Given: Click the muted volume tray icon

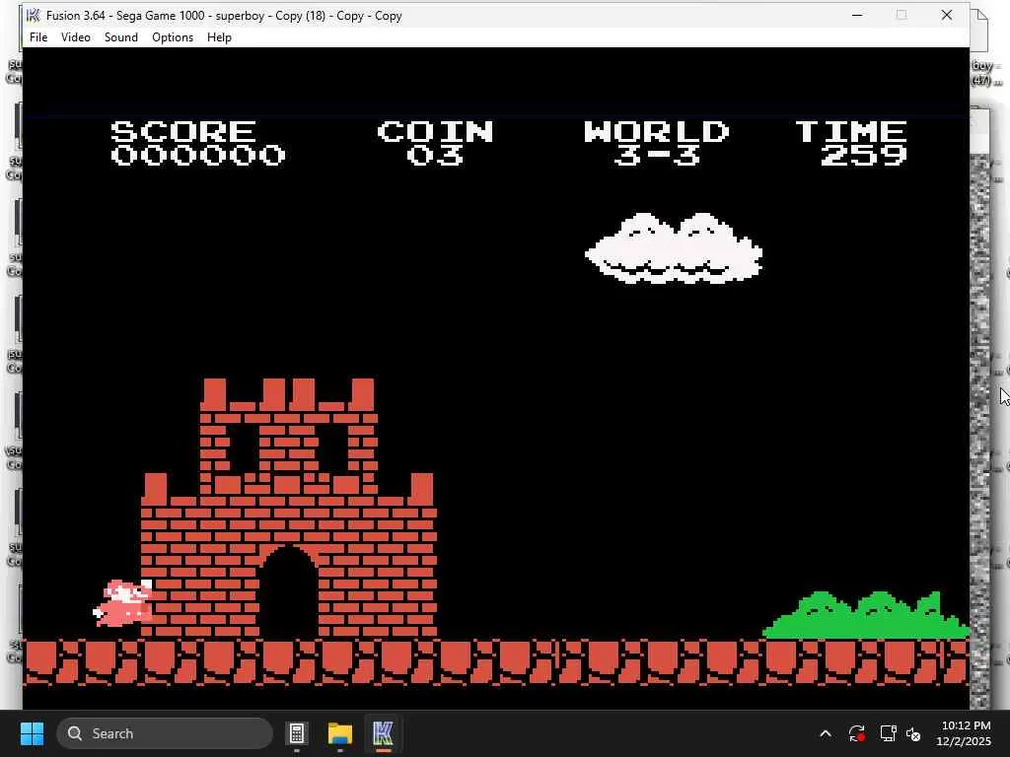Looking at the screenshot, I should point(913,733).
